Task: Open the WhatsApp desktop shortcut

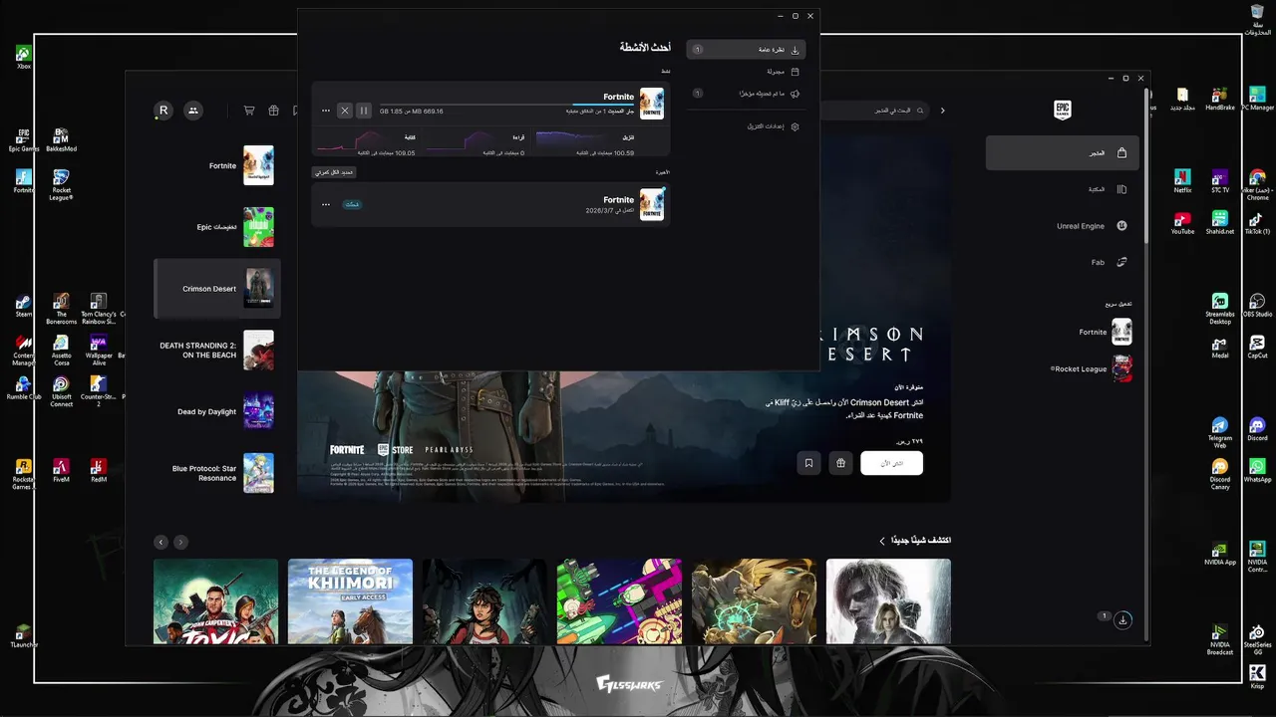Action: (1257, 470)
